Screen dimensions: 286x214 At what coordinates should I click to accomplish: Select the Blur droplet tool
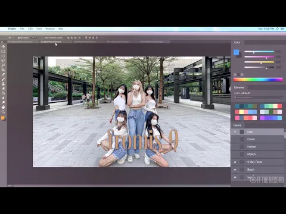coord(3,97)
